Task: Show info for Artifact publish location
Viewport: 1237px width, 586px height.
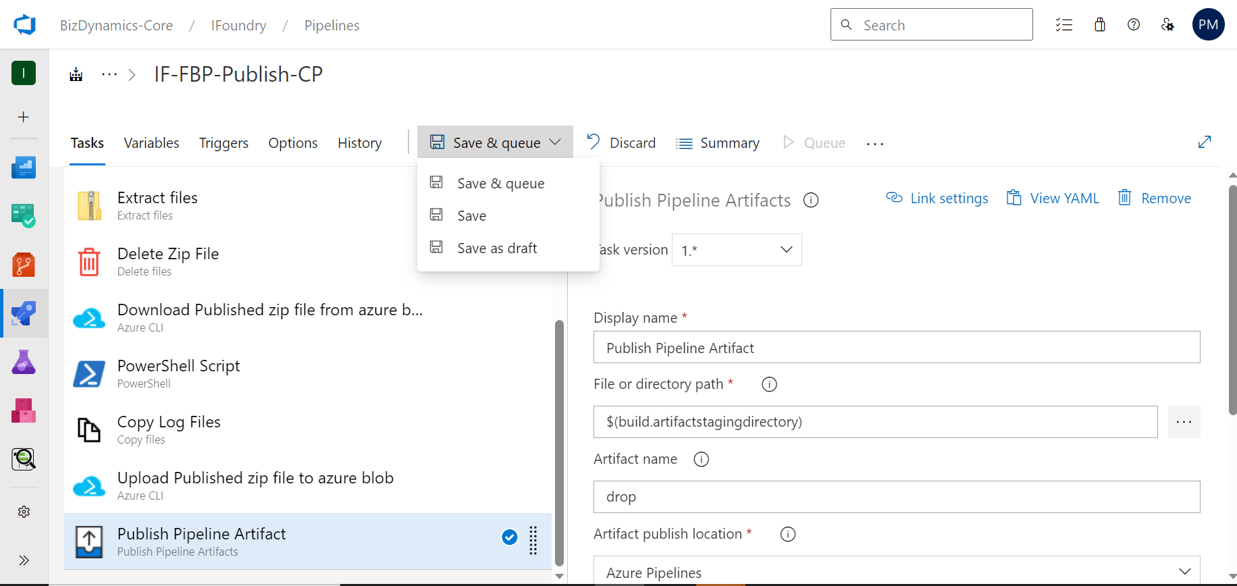Action: coord(788,534)
